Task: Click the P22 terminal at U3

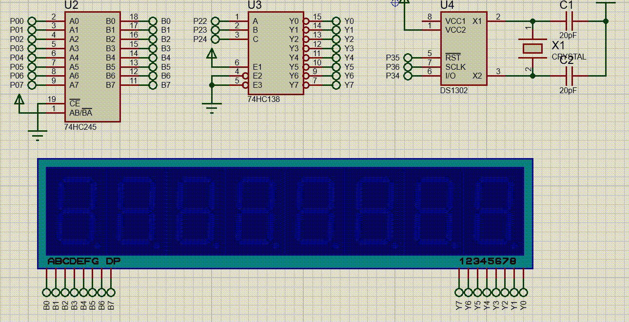Action: pos(216,21)
